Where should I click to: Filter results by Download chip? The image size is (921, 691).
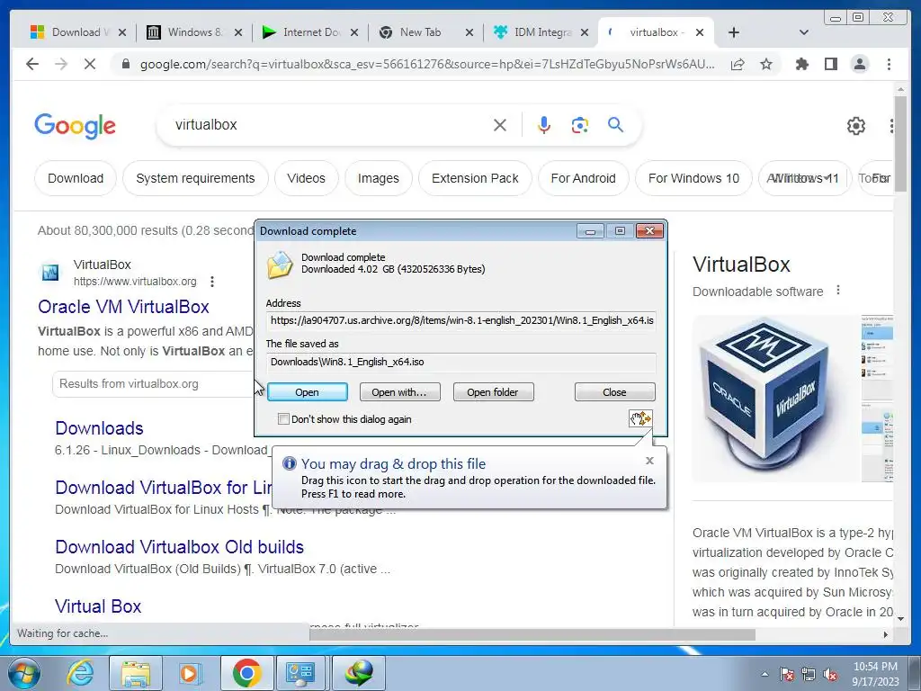pos(76,178)
